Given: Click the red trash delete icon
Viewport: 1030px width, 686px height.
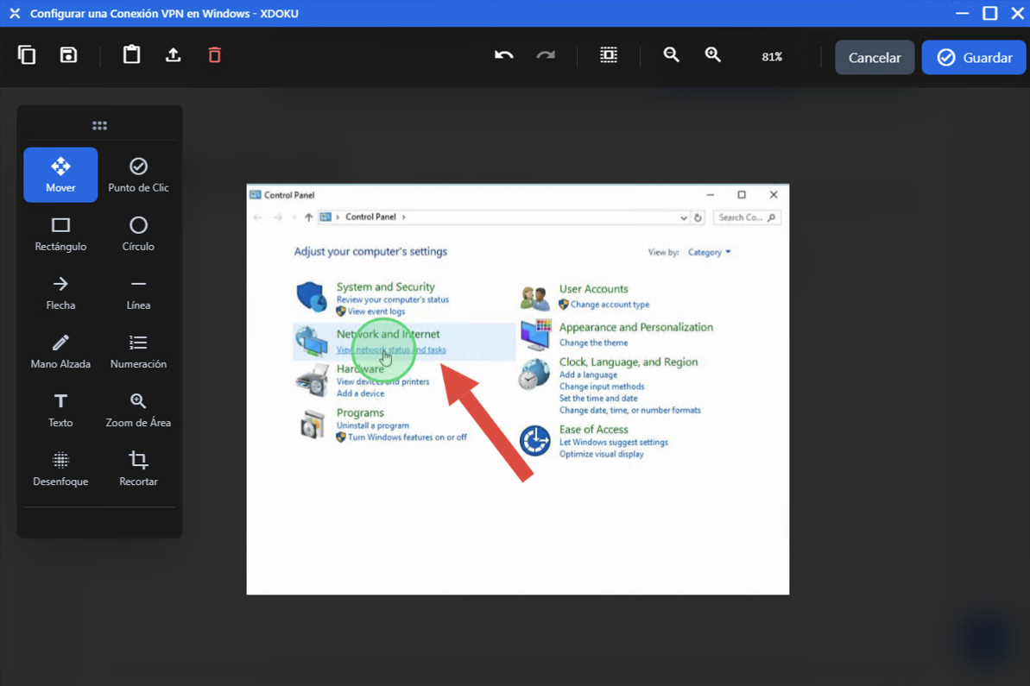Looking at the screenshot, I should 214,55.
